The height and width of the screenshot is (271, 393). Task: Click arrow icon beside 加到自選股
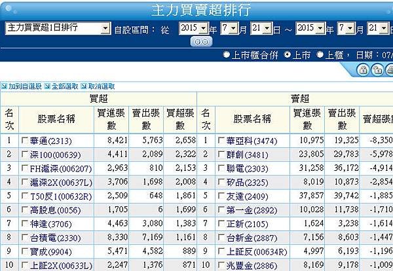[4, 86]
